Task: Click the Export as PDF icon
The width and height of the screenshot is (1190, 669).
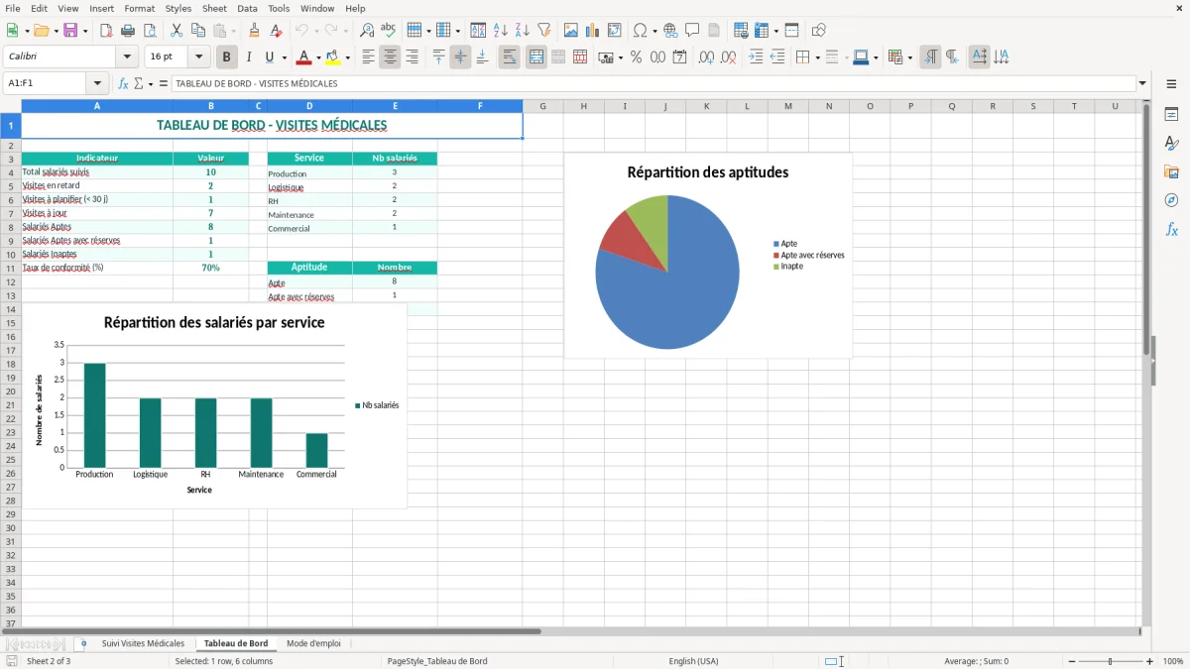Action: click(x=106, y=31)
